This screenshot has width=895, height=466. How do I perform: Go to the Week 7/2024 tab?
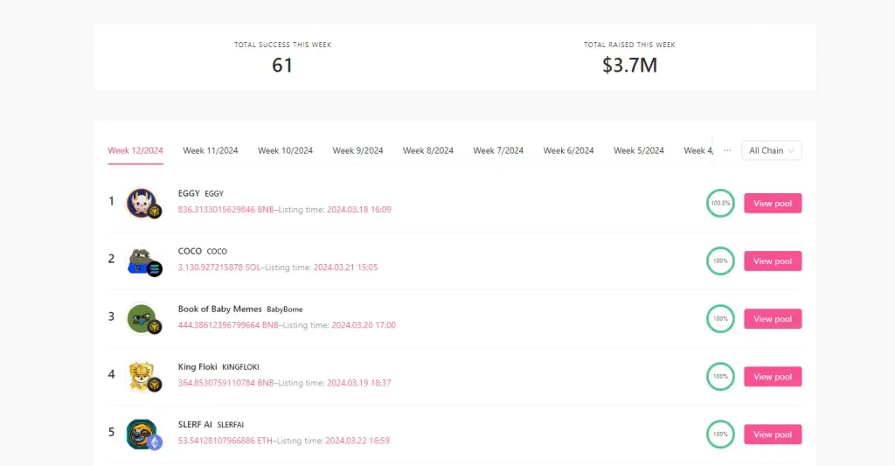click(x=498, y=150)
